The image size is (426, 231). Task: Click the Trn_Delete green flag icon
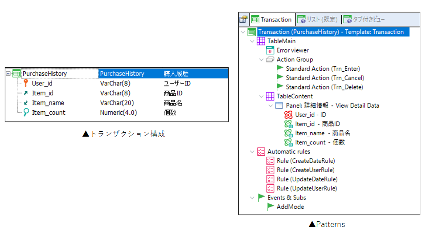(279, 87)
